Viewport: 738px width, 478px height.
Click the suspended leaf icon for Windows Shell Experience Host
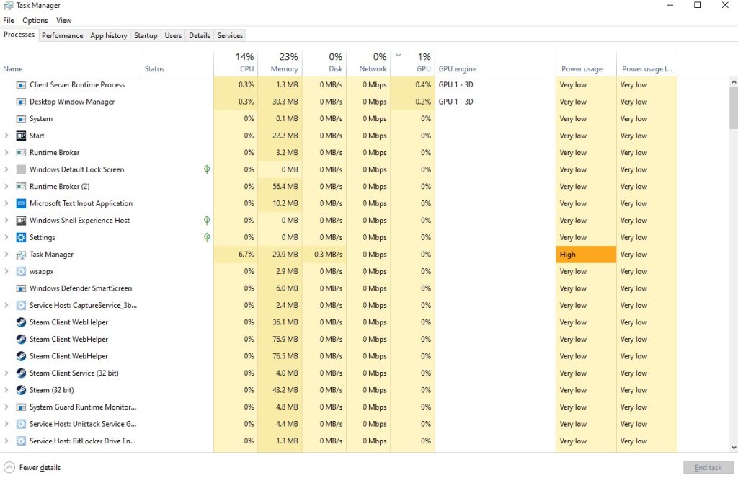(x=207, y=221)
